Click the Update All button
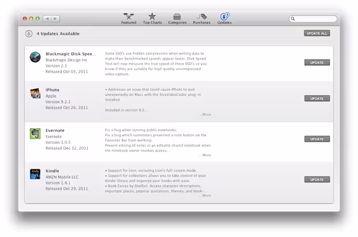This screenshot has height=237, width=358. (x=317, y=34)
